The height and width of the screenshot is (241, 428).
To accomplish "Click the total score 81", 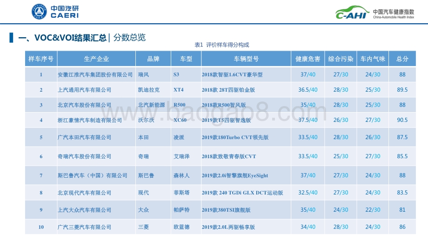I will [402, 210].
